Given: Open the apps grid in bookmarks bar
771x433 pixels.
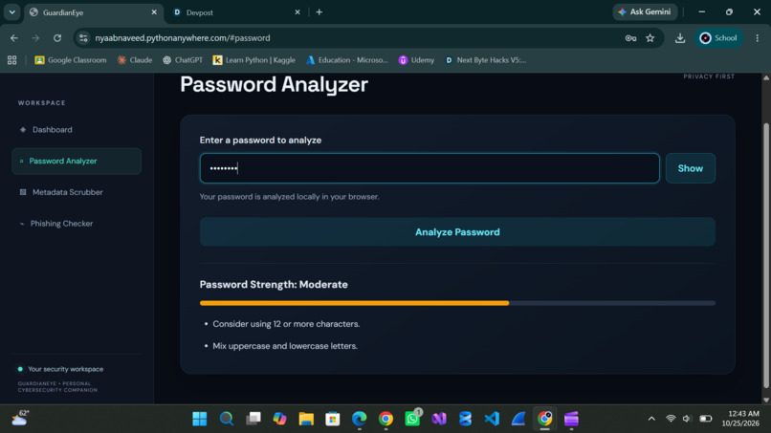Looking at the screenshot, I should [12, 60].
